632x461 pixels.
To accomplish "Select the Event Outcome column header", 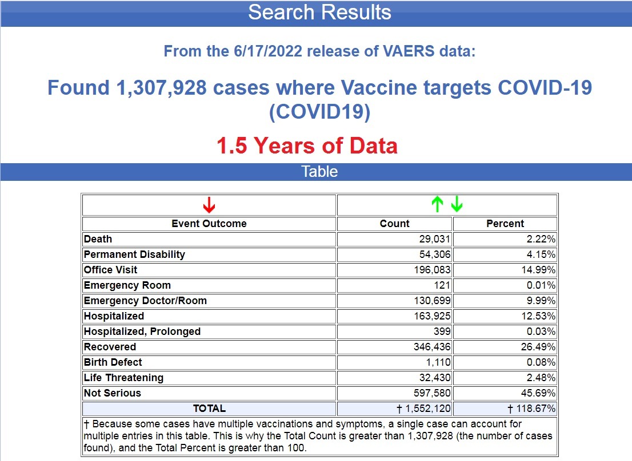I will pos(209,224).
